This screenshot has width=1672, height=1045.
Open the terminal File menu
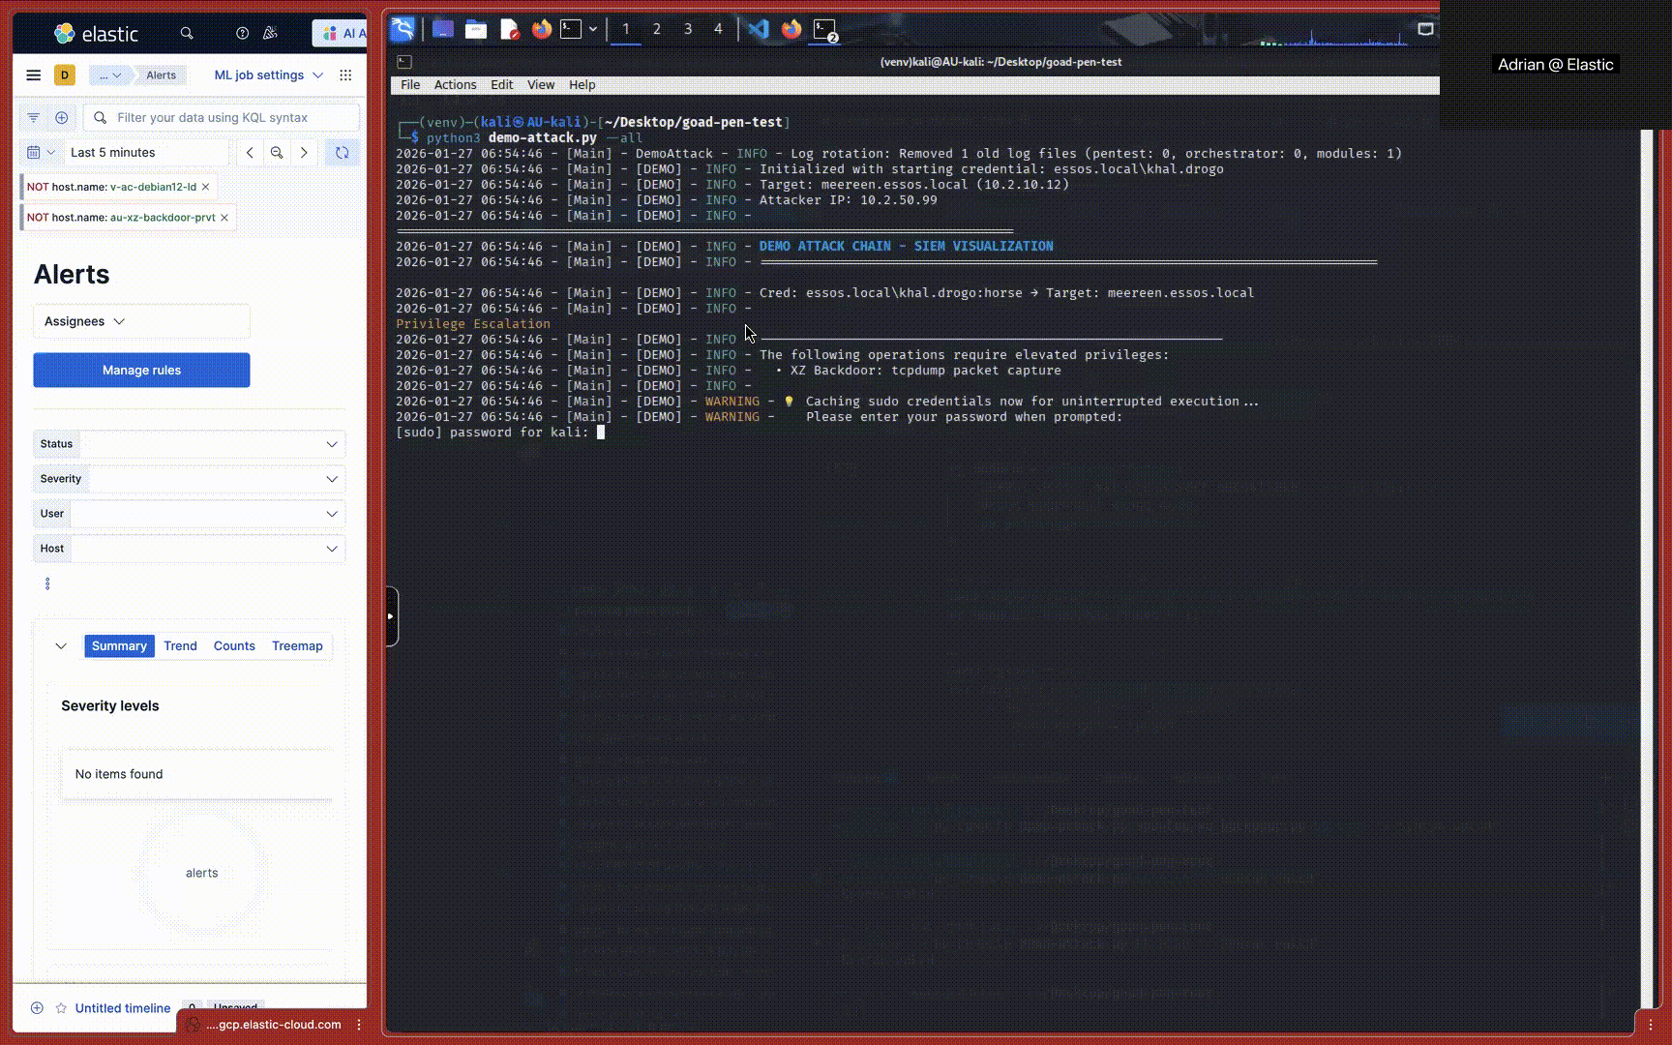(410, 85)
